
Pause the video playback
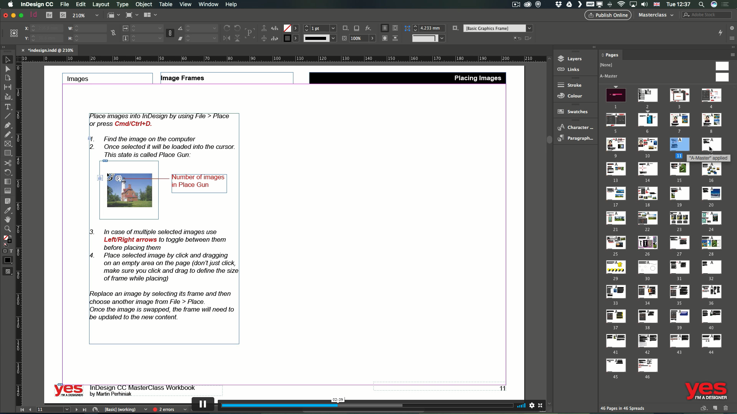pos(202,404)
